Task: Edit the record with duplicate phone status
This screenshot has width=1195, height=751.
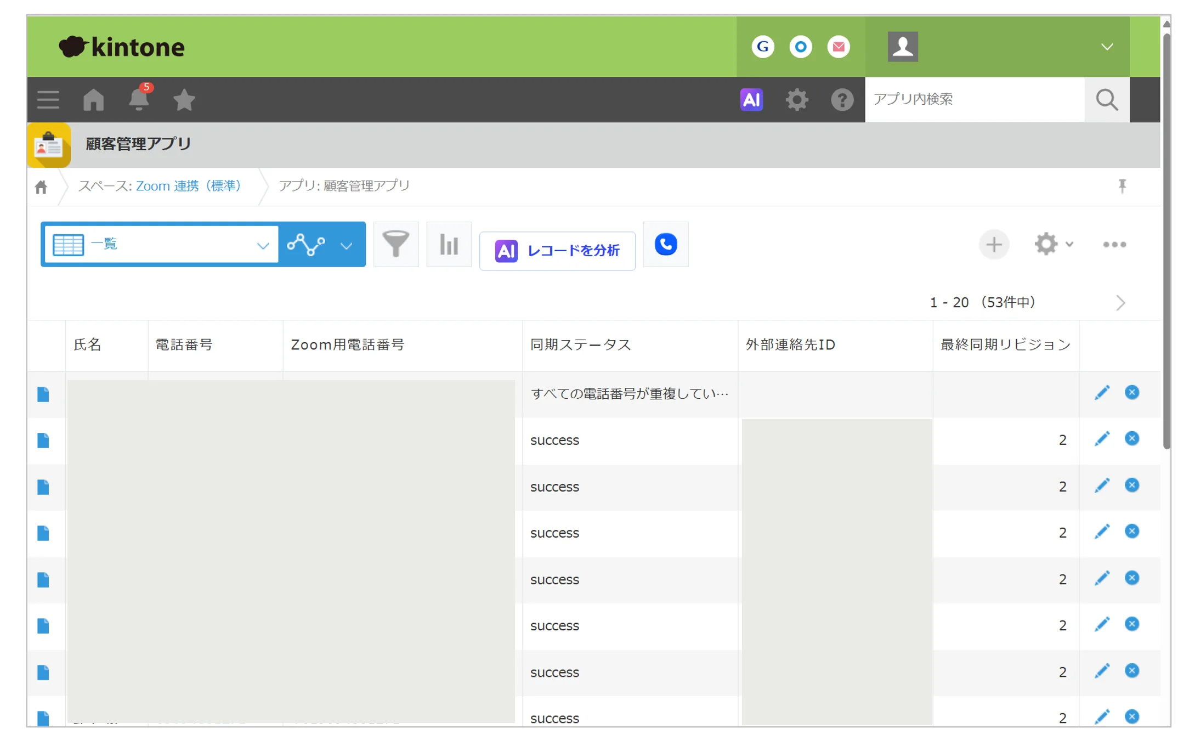Action: coord(1102,393)
